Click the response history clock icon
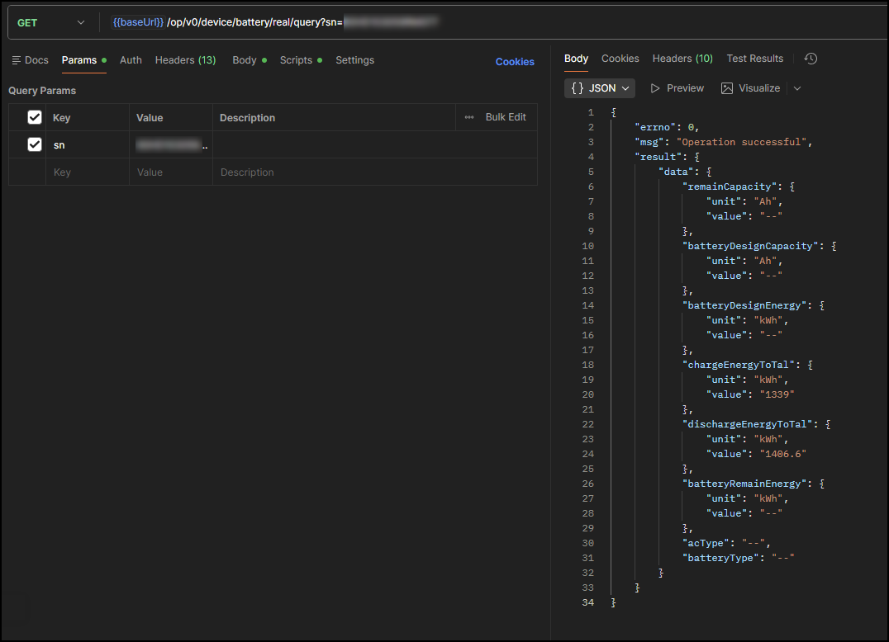889x642 pixels. [811, 59]
